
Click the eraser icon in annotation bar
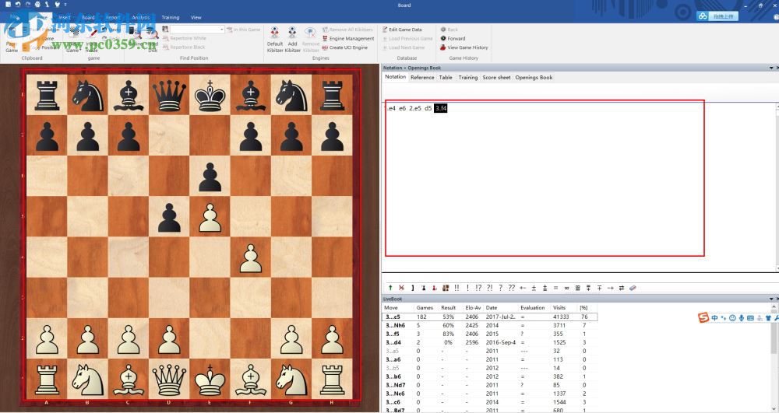[x=633, y=288]
